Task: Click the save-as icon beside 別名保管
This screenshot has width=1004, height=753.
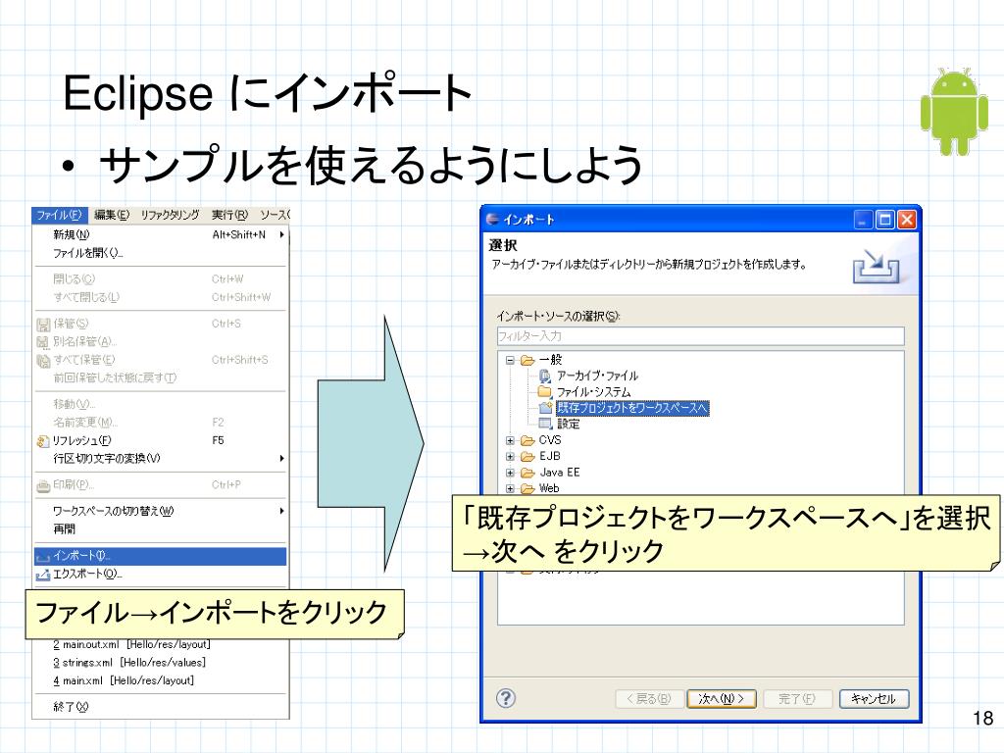Action: pyautogui.click(x=43, y=342)
